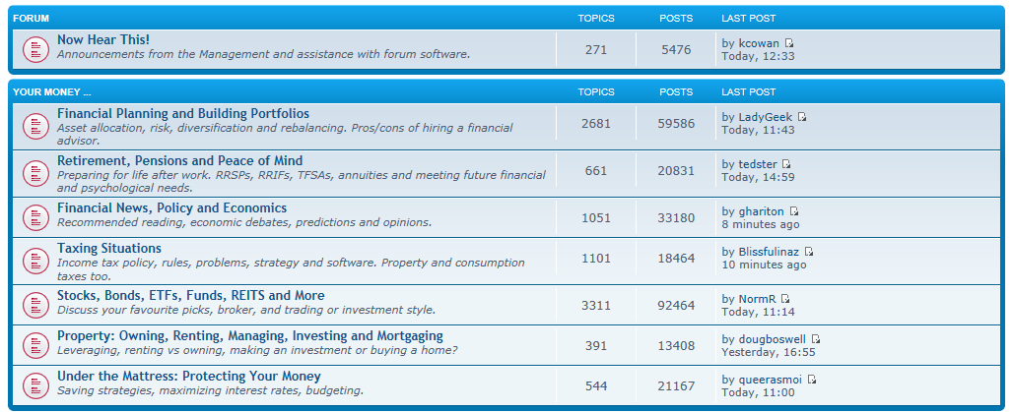The height and width of the screenshot is (412, 1012).
Task: View latest post icon next to tedster
Action: coord(786,164)
